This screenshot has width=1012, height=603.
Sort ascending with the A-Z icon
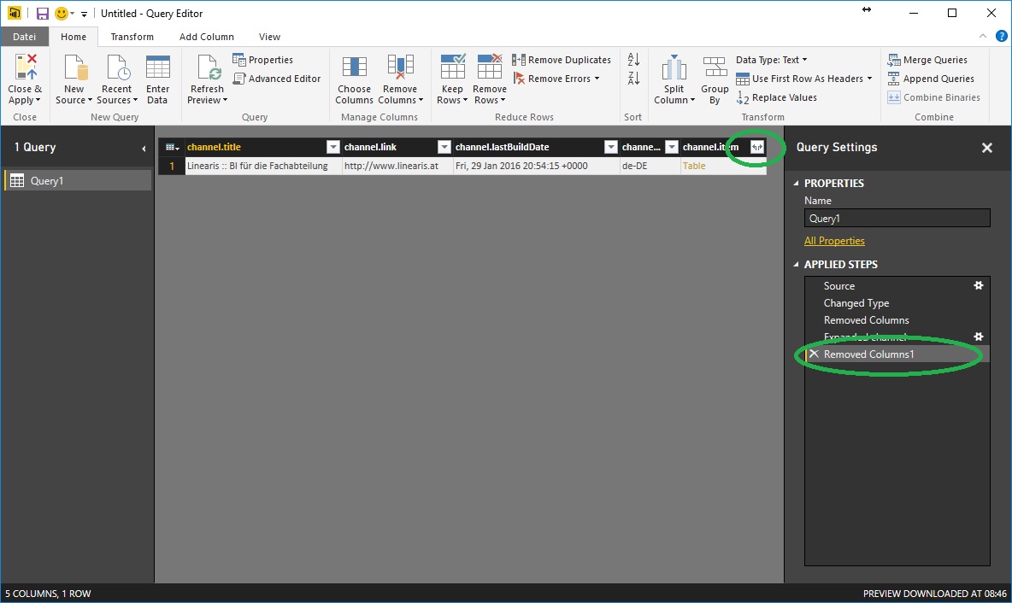[633, 60]
